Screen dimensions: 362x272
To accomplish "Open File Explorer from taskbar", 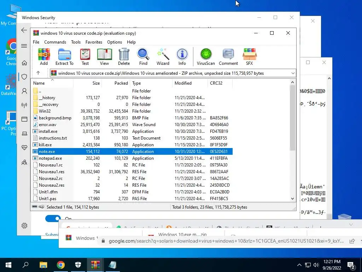I will coord(43,265).
